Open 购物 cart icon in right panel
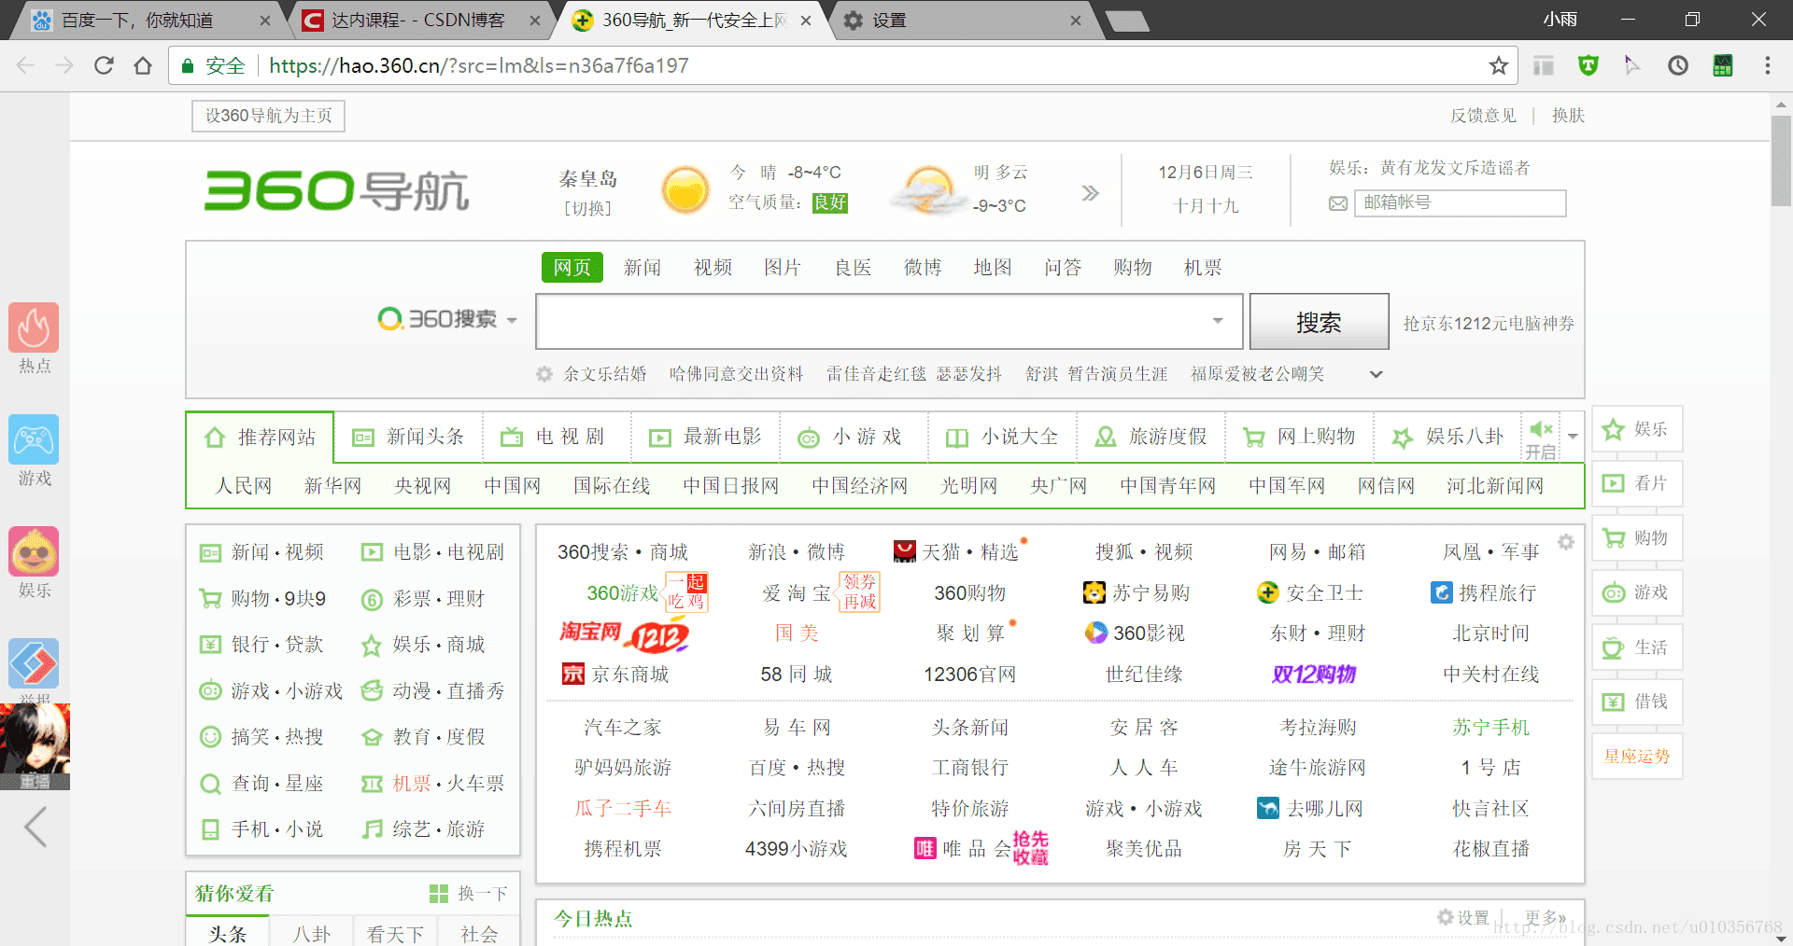1793x946 pixels. (x=1613, y=538)
